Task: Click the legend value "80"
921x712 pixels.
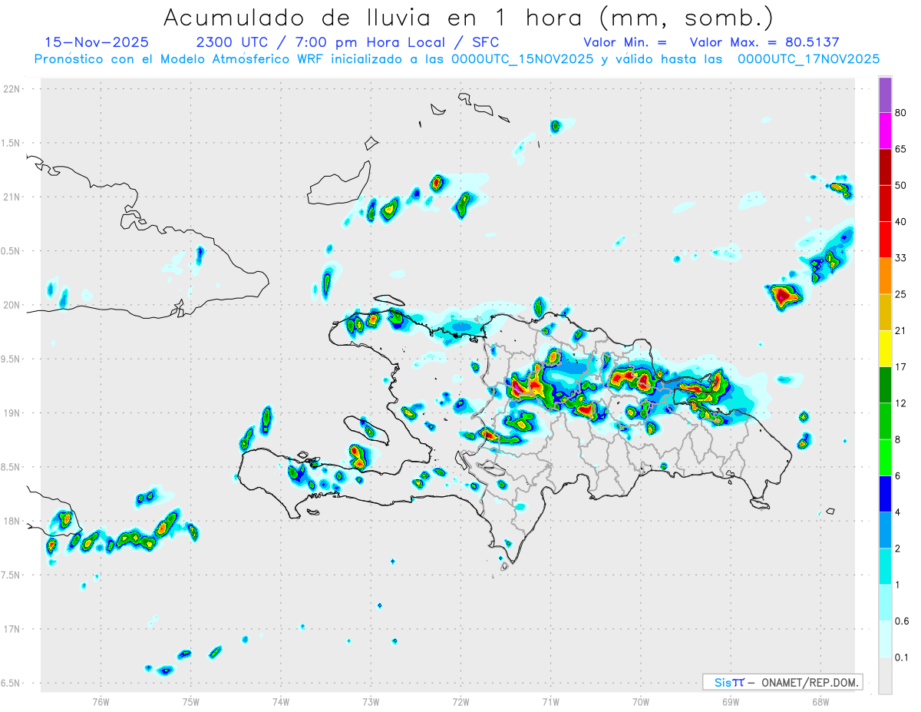Action: coord(901,113)
